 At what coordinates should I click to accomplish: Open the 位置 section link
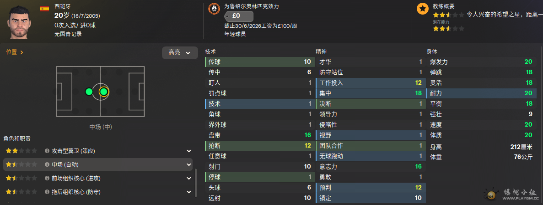(x=15, y=52)
